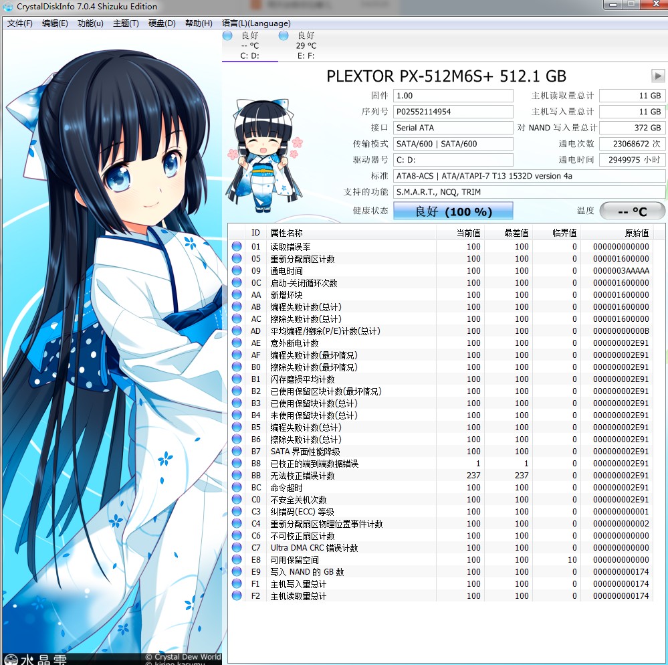Image resolution: width=668 pixels, height=665 pixels.
Task: Click status icon for 重新分配扇区计数 row
Action: pyautogui.click(x=237, y=258)
